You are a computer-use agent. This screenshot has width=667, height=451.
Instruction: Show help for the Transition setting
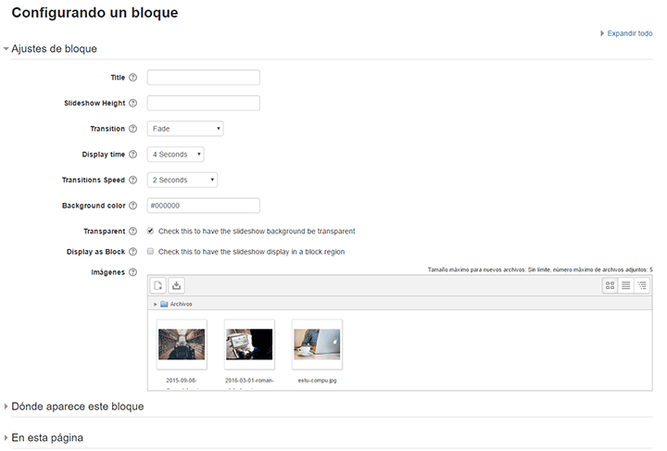click(132, 129)
